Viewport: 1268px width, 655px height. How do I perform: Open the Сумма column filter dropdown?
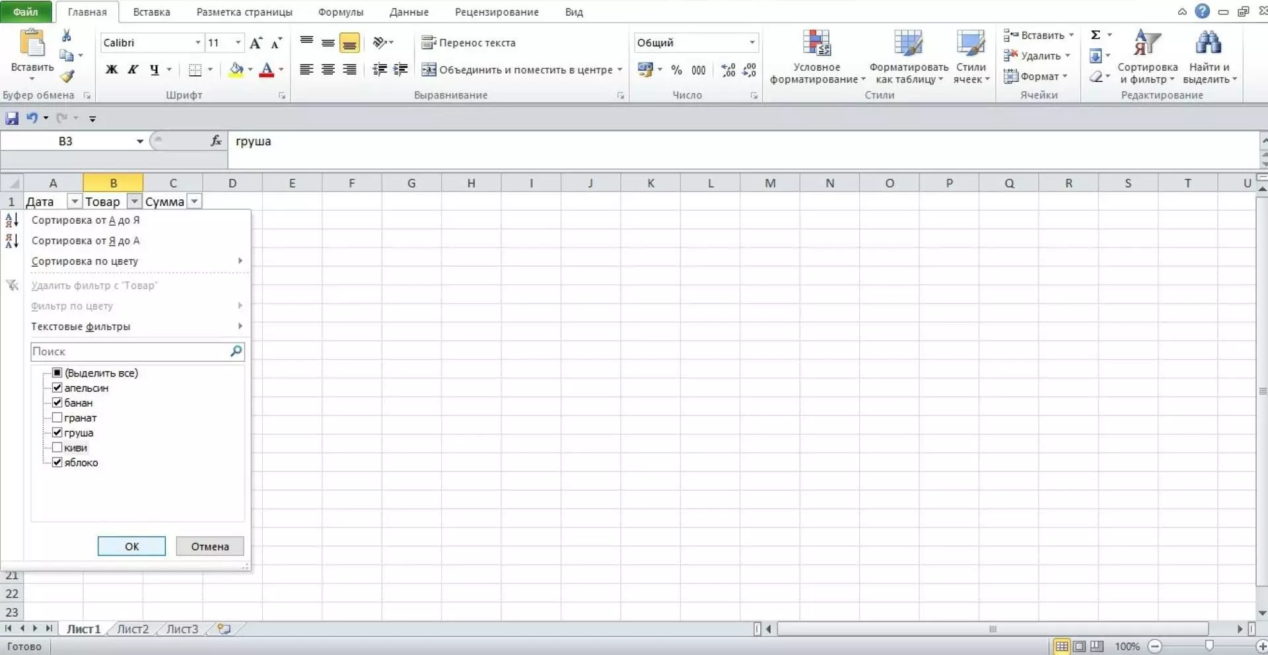click(x=194, y=201)
